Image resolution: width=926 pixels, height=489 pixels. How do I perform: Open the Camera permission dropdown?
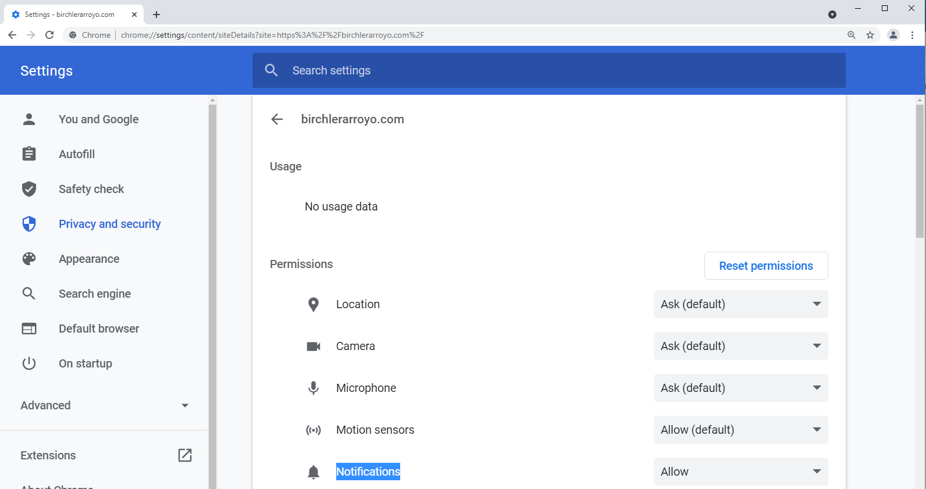(740, 346)
